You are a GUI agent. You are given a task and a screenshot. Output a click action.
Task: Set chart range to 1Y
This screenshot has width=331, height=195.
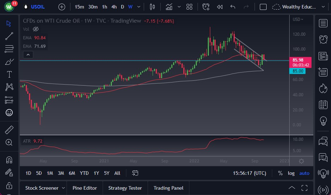click(96, 173)
